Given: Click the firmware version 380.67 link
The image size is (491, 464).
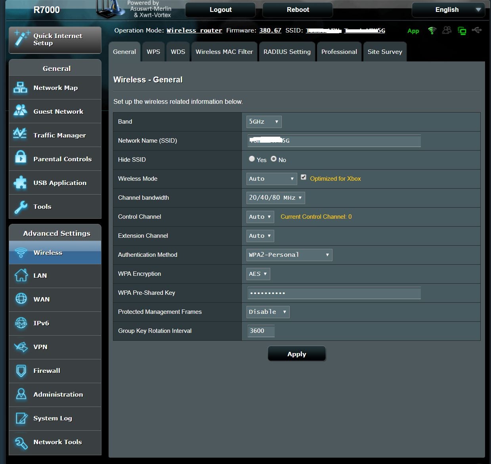Looking at the screenshot, I should click(x=270, y=31).
